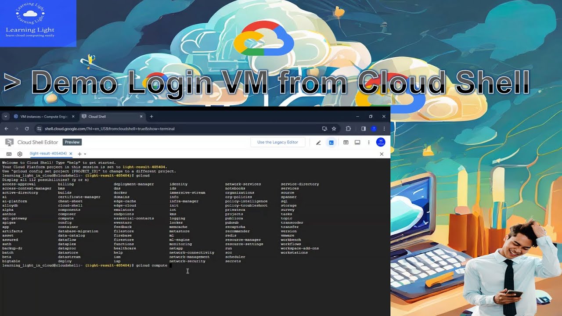Click the install app icon in address bar

point(324,129)
